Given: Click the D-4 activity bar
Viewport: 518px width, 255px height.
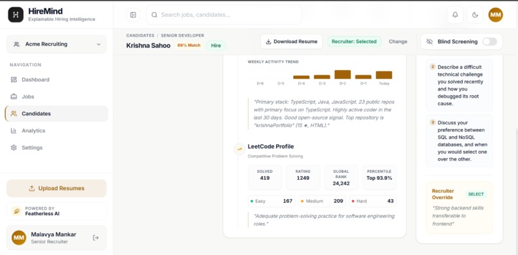Looking at the screenshot, I should coord(301,77).
